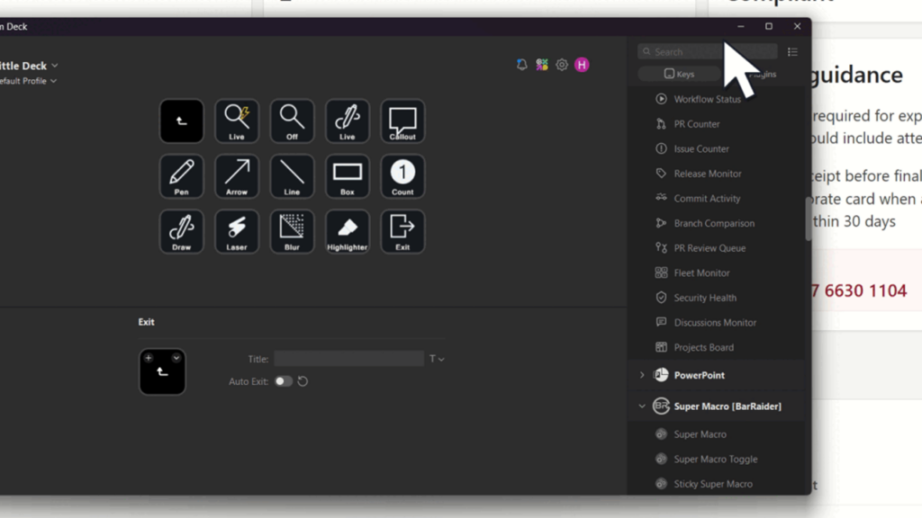The width and height of the screenshot is (922, 518).
Task: Collapse the Super Macro [BarRaider] group
Action: point(641,406)
